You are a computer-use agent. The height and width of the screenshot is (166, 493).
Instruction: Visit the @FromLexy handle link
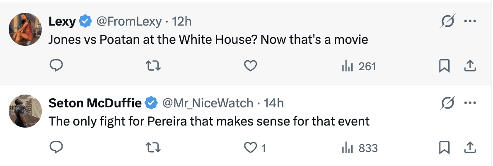(x=129, y=21)
